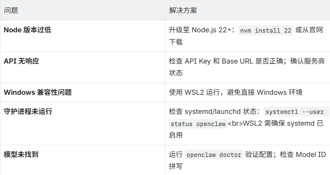The width and height of the screenshot is (330, 175).
Task: Select the API 无响应 problem cell
Action: tap(22, 61)
